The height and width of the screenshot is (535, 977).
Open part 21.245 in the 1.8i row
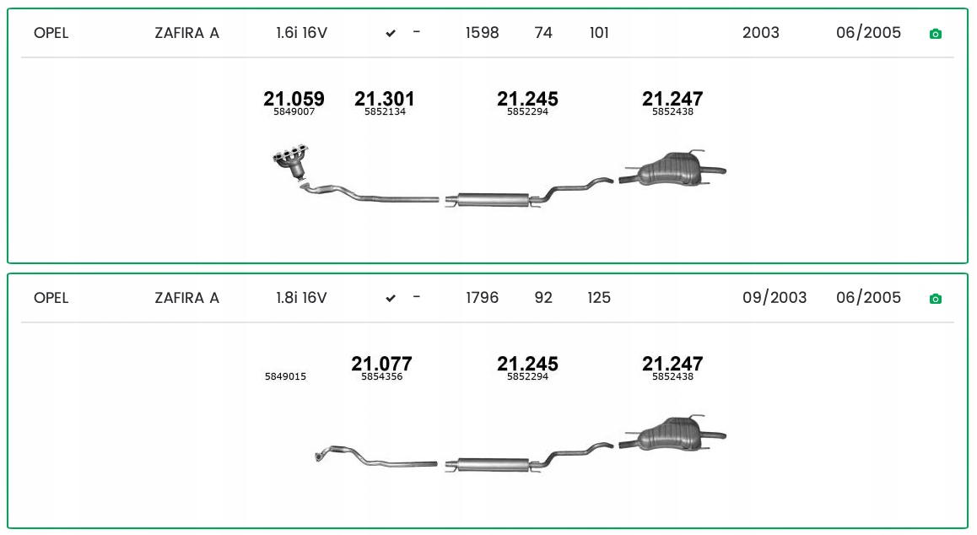527,365
